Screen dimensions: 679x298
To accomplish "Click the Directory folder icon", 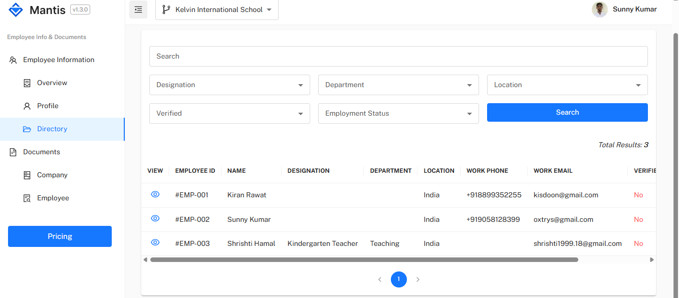I will click(27, 129).
